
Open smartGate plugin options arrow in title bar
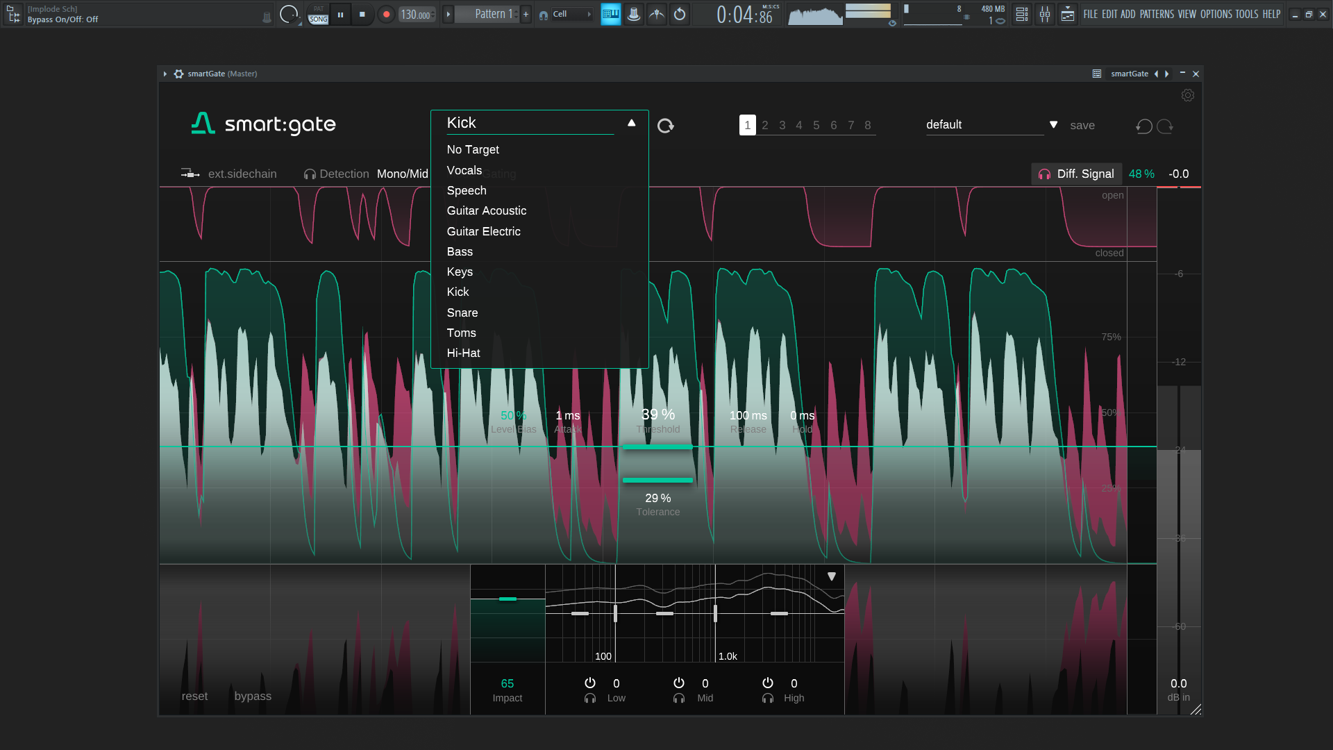point(165,74)
